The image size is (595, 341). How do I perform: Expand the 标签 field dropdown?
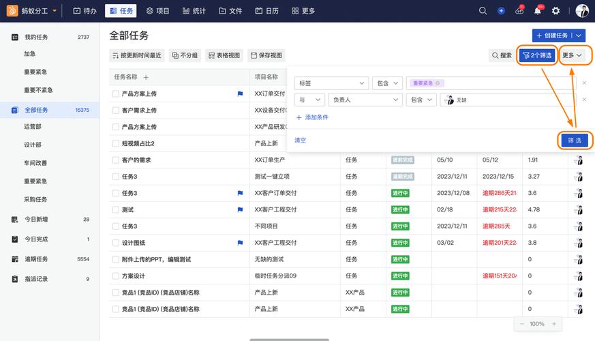331,83
